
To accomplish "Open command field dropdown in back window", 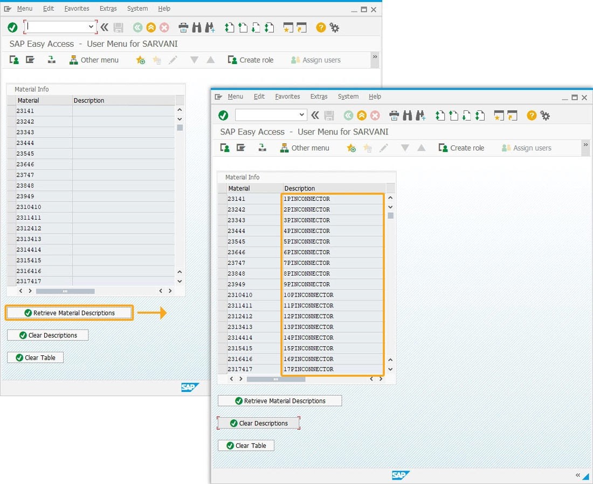I will [x=91, y=26].
